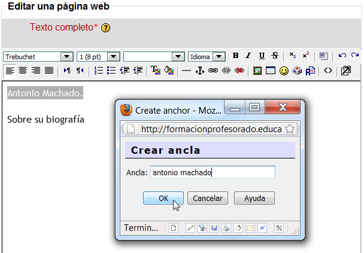Insert a horizontal rule from the toolbar
Viewport: 364px width, 253px height.
(x=186, y=71)
